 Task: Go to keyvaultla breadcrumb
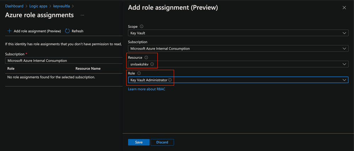pyautogui.click(x=62, y=6)
